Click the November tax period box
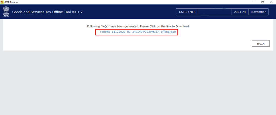 (258, 12)
